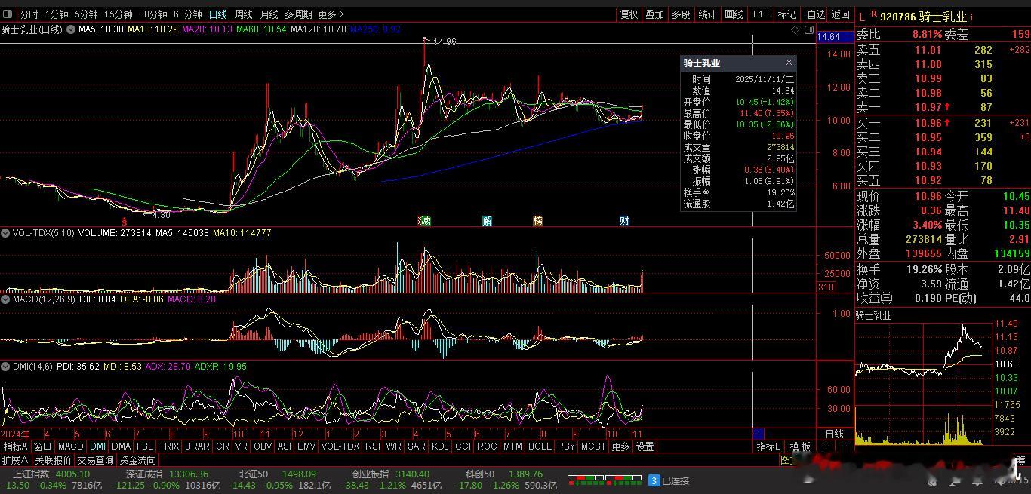Click the 解 event marker on chart
Viewport: 1031px width, 494px height.
coord(488,220)
